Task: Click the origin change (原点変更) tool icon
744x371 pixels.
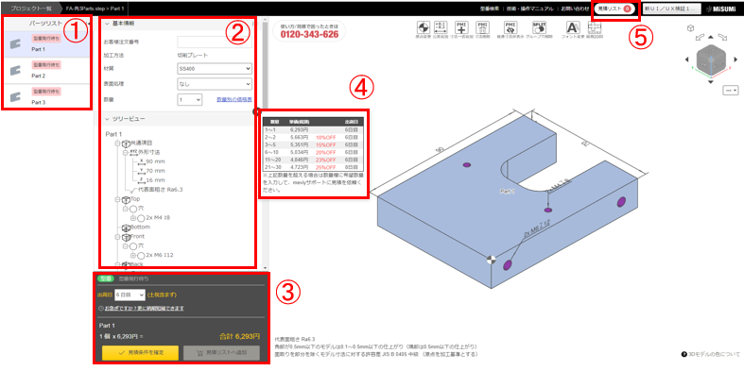Action: tap(423, 27)
